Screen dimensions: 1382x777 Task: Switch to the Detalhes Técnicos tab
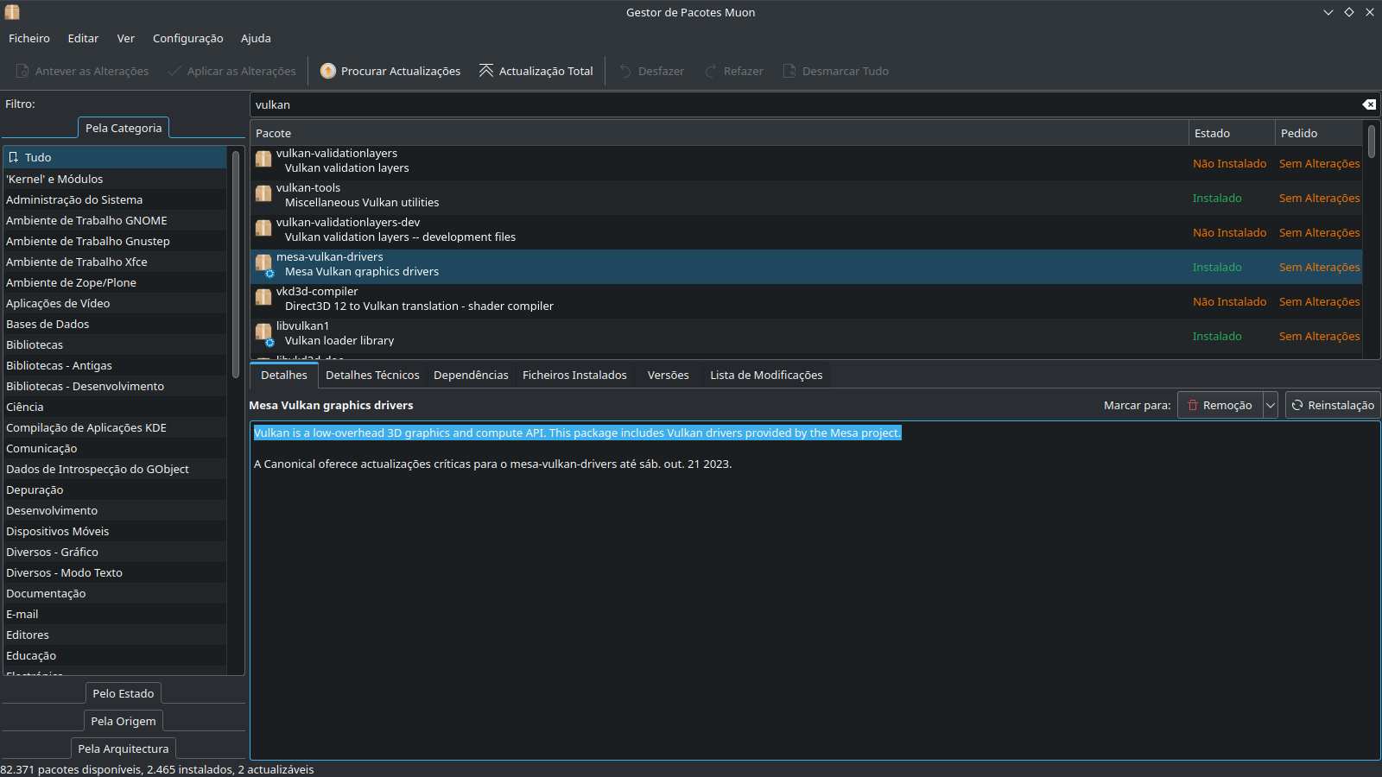(x=372, y=375)
